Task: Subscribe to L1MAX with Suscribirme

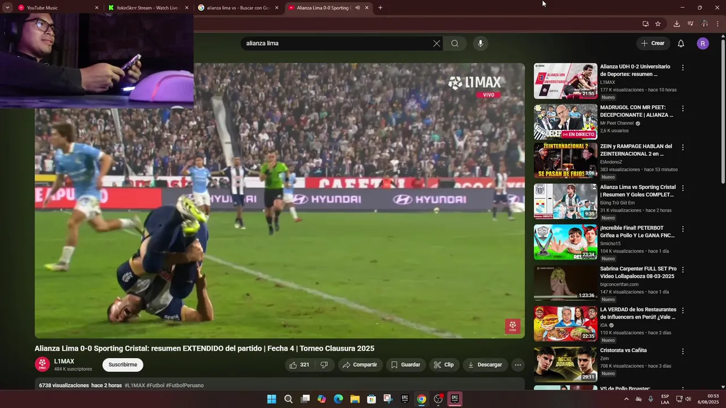Action: point(123,365)
